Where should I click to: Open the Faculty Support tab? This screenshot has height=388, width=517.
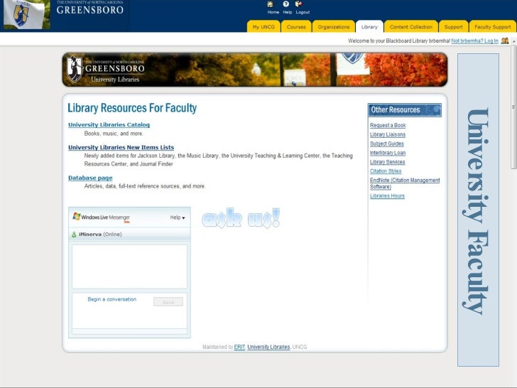coord(493,27)
